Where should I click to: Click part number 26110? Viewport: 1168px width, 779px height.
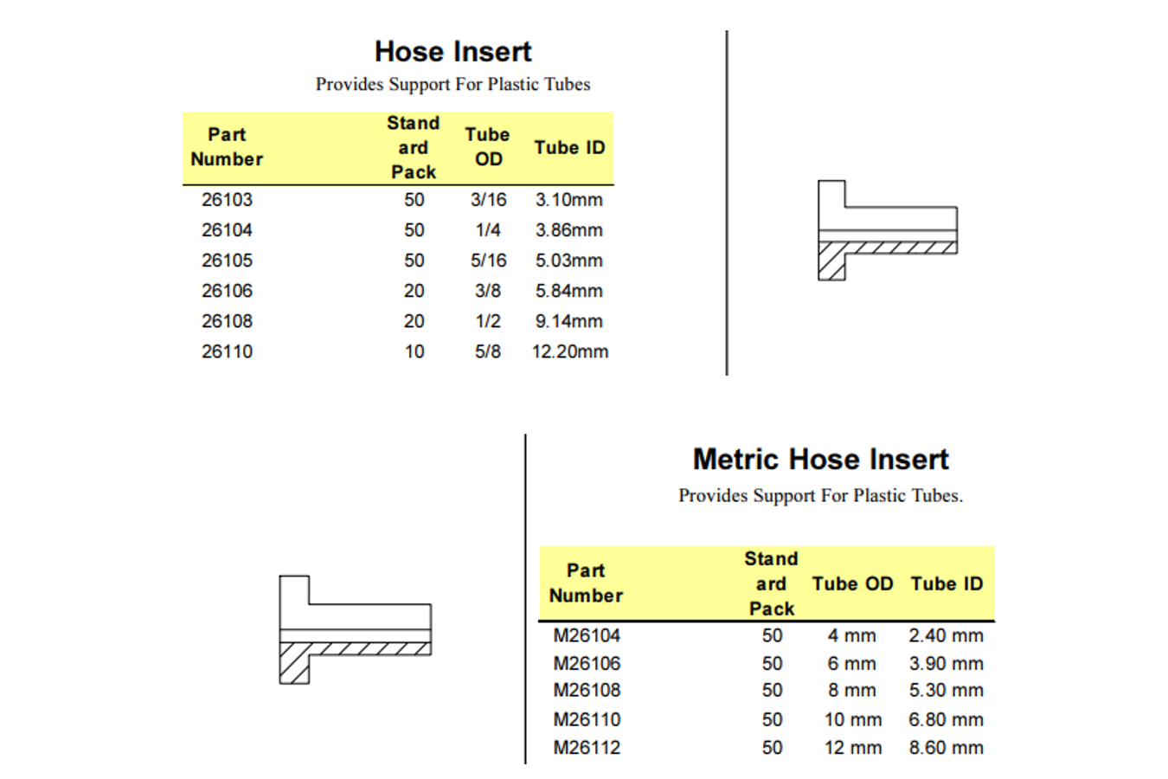click(x=227, y=351)
